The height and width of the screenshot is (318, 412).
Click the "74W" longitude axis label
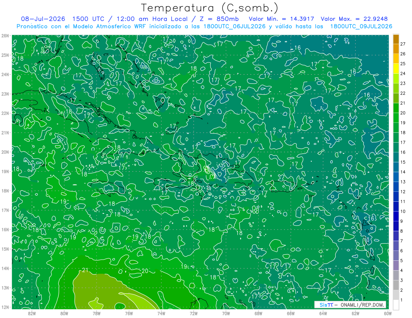[x=161, y=313]
